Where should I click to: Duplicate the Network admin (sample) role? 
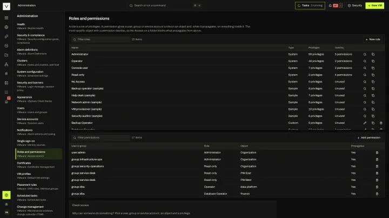click(373, 102)
